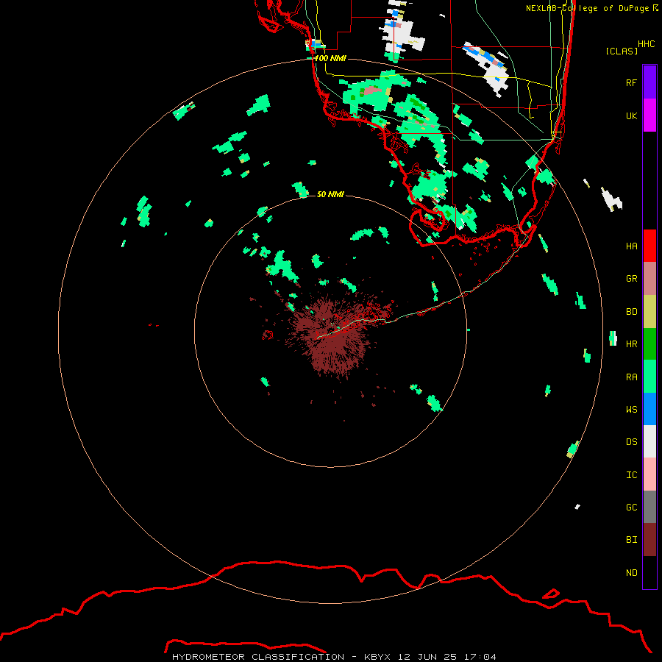Viewport: 662px width, 662px height.
Task: Select the GC gray legend swatch
Action: coord(649,507)
